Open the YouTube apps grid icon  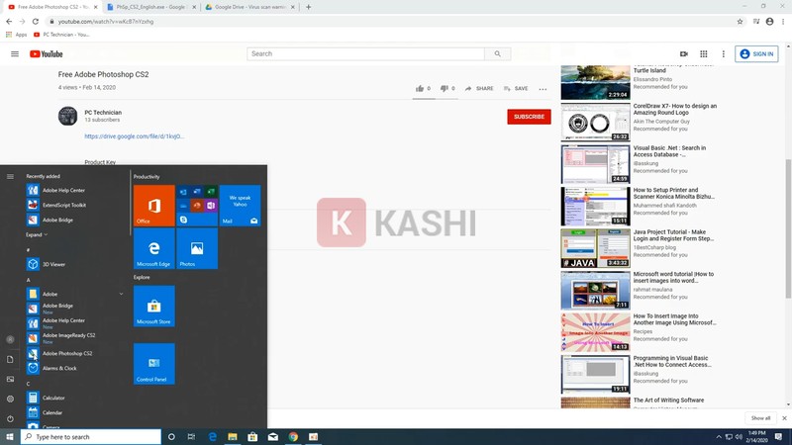704,53
